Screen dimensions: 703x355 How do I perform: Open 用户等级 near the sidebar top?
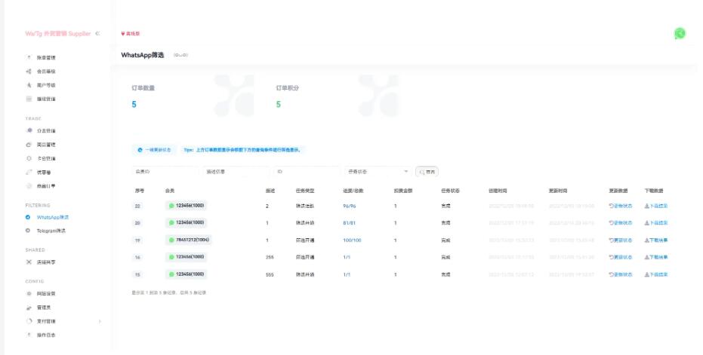coord(46,85)
